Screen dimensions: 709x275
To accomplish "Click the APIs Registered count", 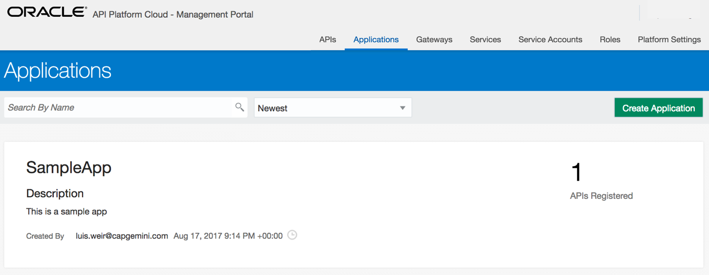I will point(577,173).
